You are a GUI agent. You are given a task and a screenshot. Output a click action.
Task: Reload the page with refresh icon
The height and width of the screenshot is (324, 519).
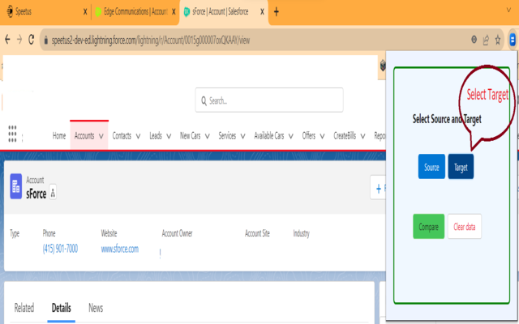(x=31, y=40)
